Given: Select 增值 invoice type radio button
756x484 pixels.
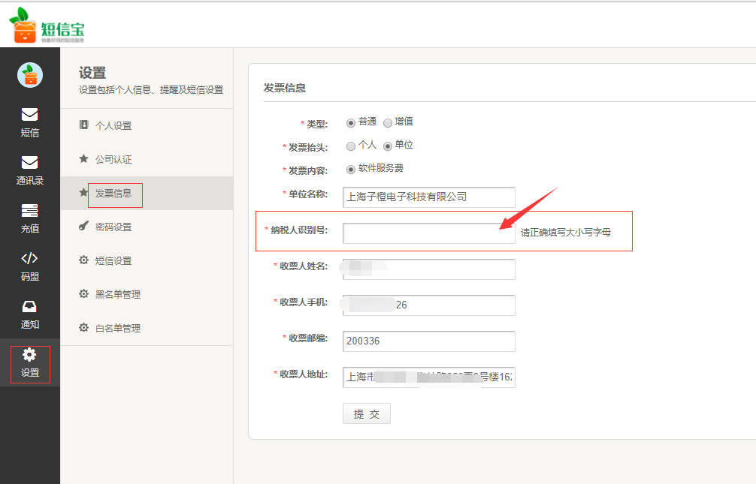Looking at the screenshot, I should click(388, 123).
